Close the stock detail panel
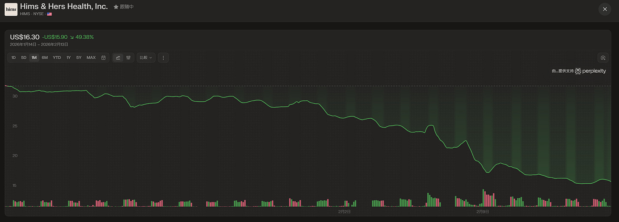 [605, 9]
